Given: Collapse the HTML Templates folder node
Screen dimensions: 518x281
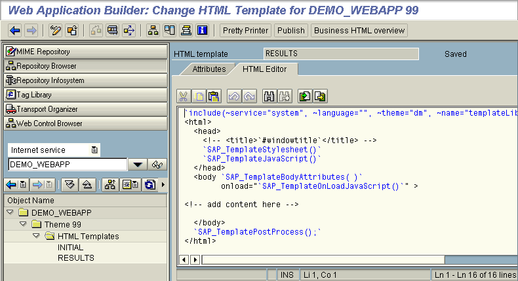Looking at the screenshot, I should [x=36, y=236].
